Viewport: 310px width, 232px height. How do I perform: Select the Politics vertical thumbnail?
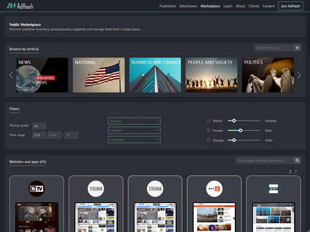268,75
